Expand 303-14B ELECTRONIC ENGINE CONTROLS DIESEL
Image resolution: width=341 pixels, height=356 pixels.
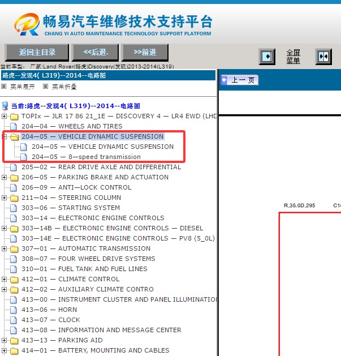4,228
